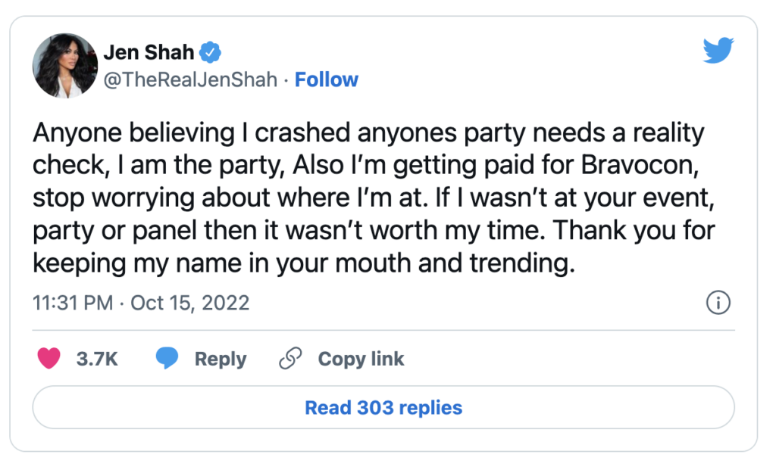
Task: Click Jen Shah's profile photo
Action: click(x=65, y=65)
